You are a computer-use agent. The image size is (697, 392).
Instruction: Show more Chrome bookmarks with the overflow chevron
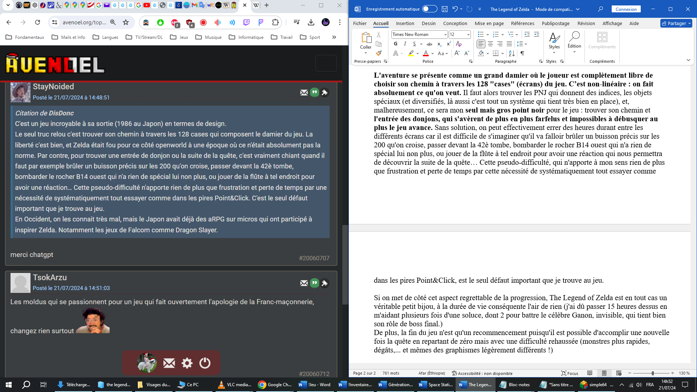[x=334, y=37]
